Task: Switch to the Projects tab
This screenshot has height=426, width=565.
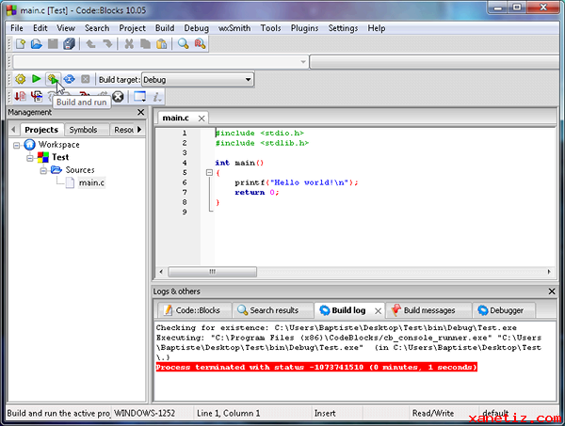Action: pos(41,130)
